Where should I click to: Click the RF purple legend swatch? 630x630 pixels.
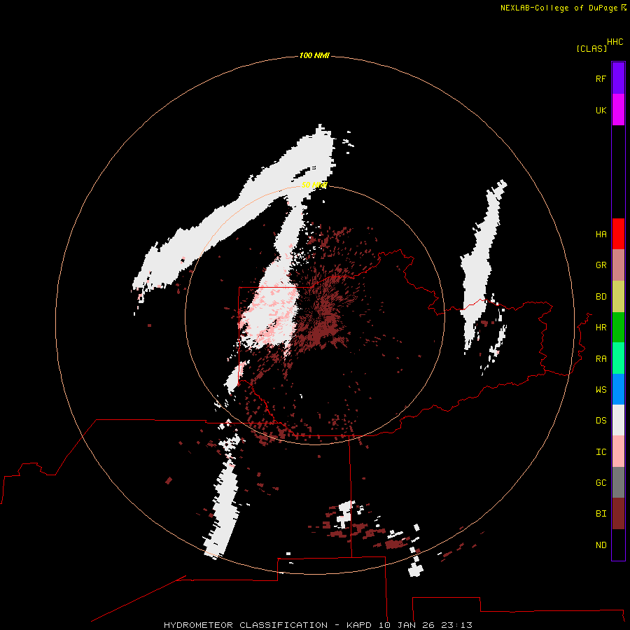tap(618, 78)
